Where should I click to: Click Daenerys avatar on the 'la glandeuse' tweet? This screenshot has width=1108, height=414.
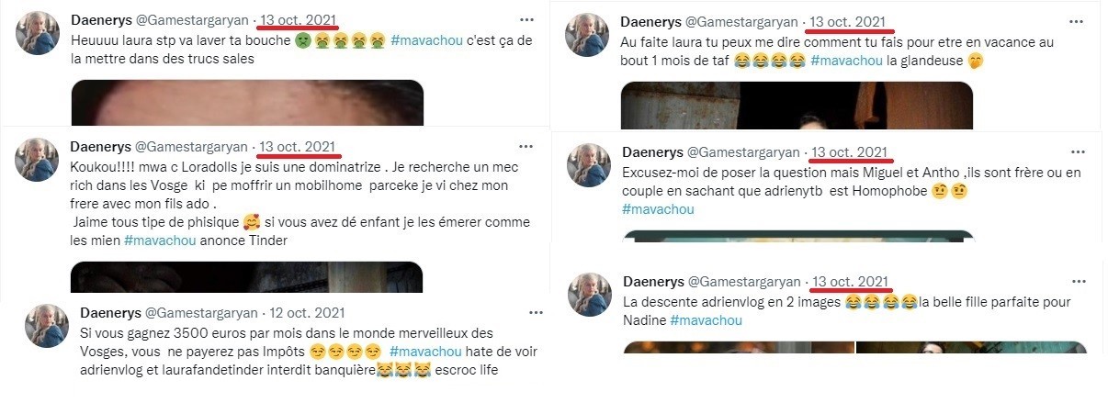pyautogui.click(x=587, y=35)
